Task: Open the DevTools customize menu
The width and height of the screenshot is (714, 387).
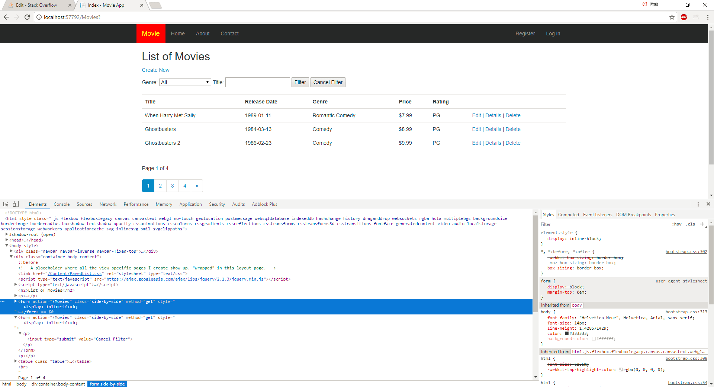Action: 698,204
